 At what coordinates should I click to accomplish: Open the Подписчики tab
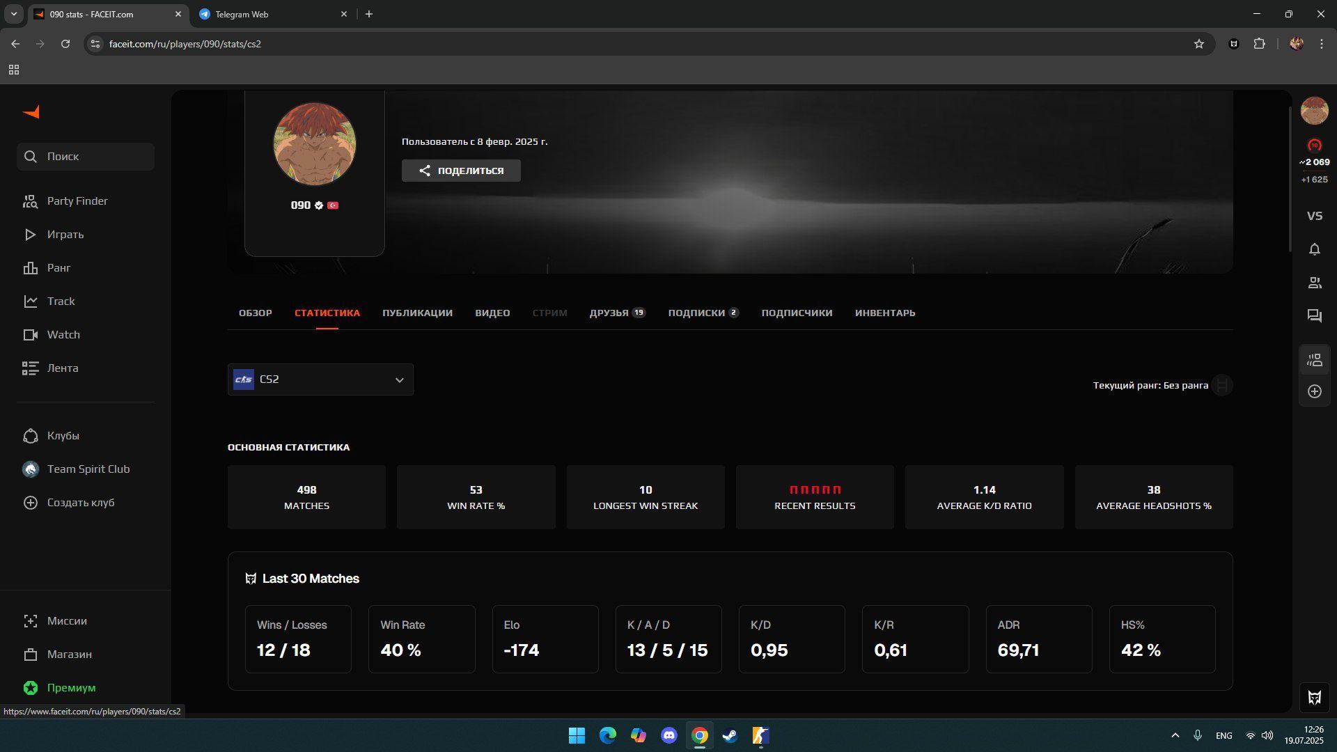[797, 313]
